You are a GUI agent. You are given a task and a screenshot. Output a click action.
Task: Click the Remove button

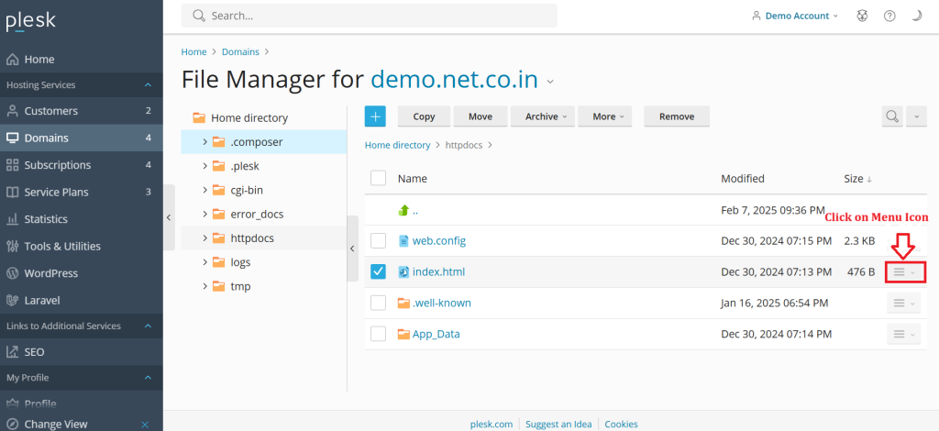point(677,116)
